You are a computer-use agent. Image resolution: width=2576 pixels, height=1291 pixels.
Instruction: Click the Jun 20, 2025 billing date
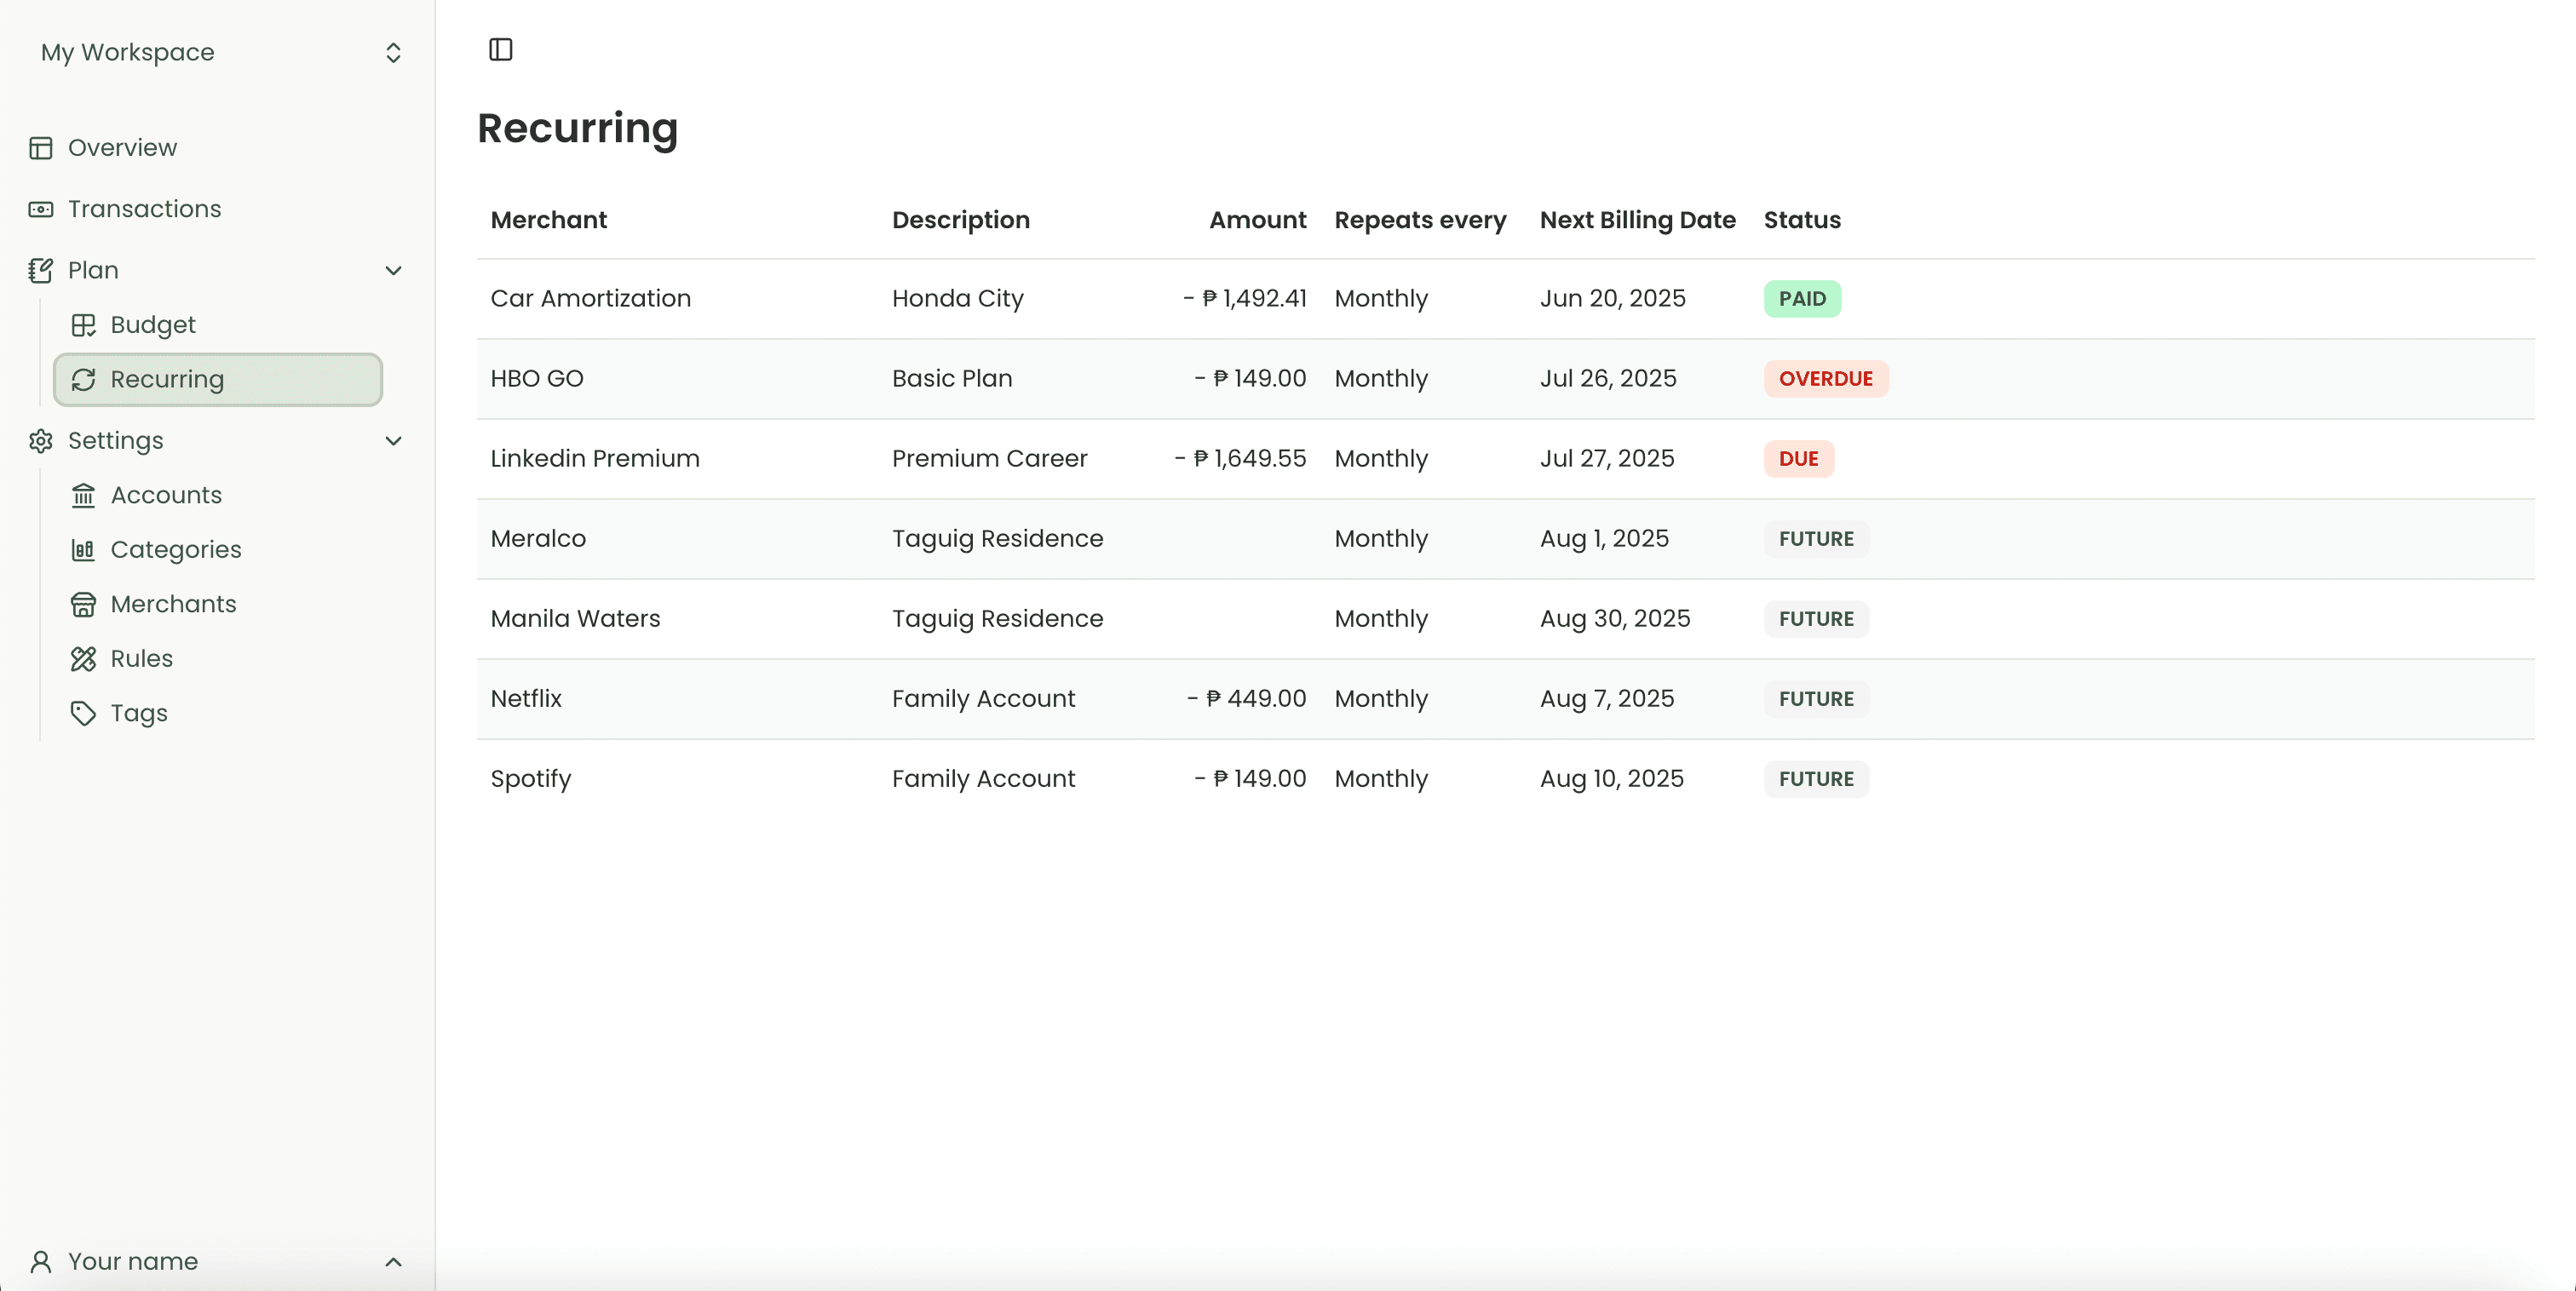[x=1613, y=299]
